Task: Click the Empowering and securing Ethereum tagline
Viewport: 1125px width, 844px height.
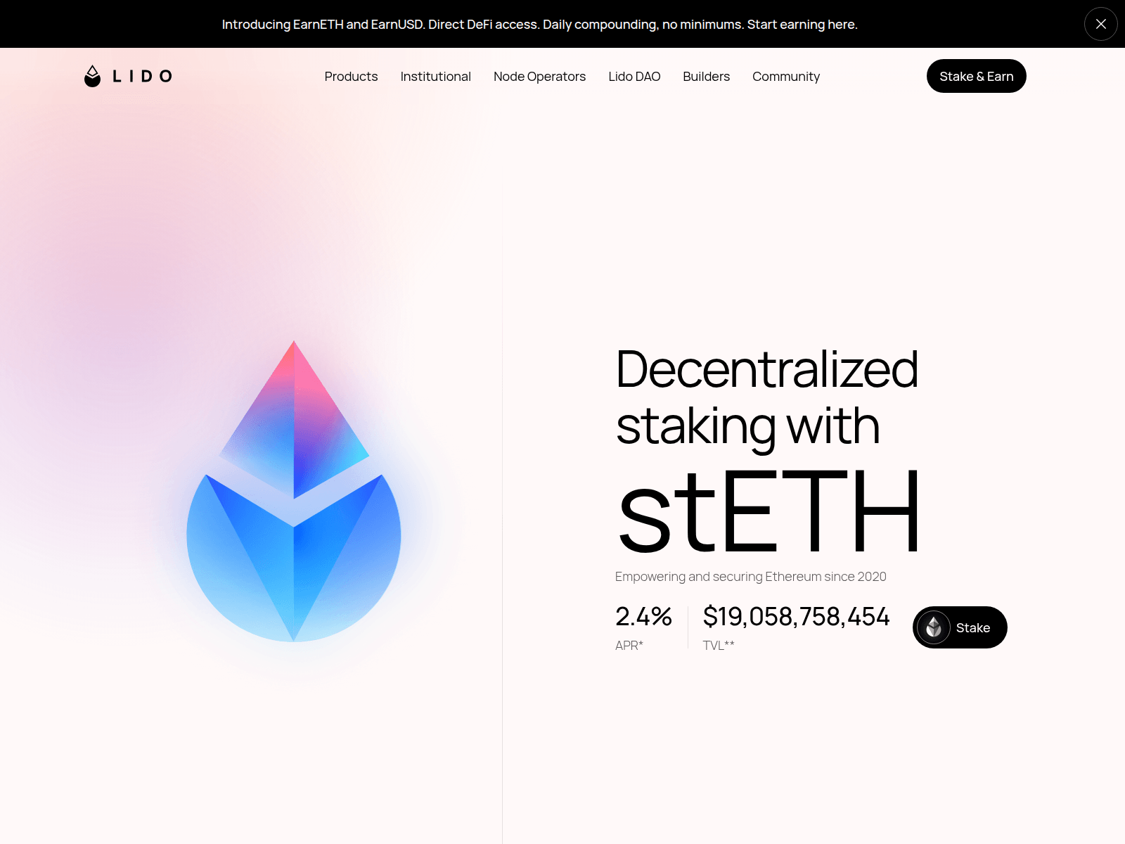Action: point(751,576)
